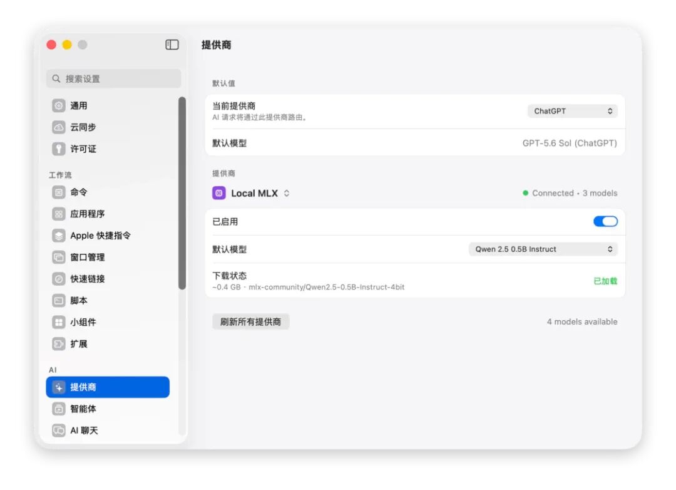Click the 下载状态 label
The image size is (676, 490).
[x=229, y=276]
